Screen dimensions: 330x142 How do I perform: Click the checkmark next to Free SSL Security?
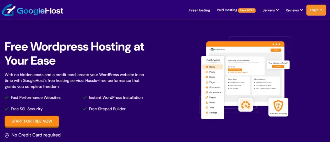click(x=7, y=109)
